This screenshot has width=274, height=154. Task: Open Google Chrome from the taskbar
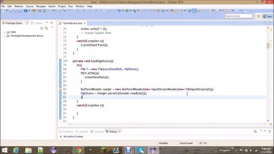pyautogui.click(x=78, y=150)
